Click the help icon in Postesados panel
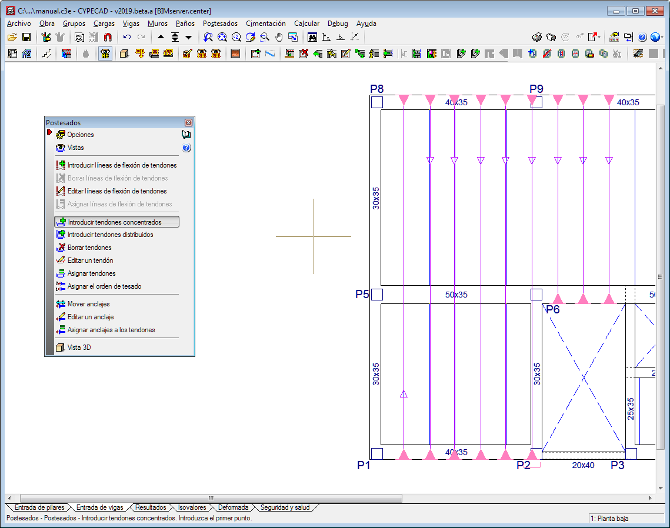670x528 pixels. click(186, 148)
